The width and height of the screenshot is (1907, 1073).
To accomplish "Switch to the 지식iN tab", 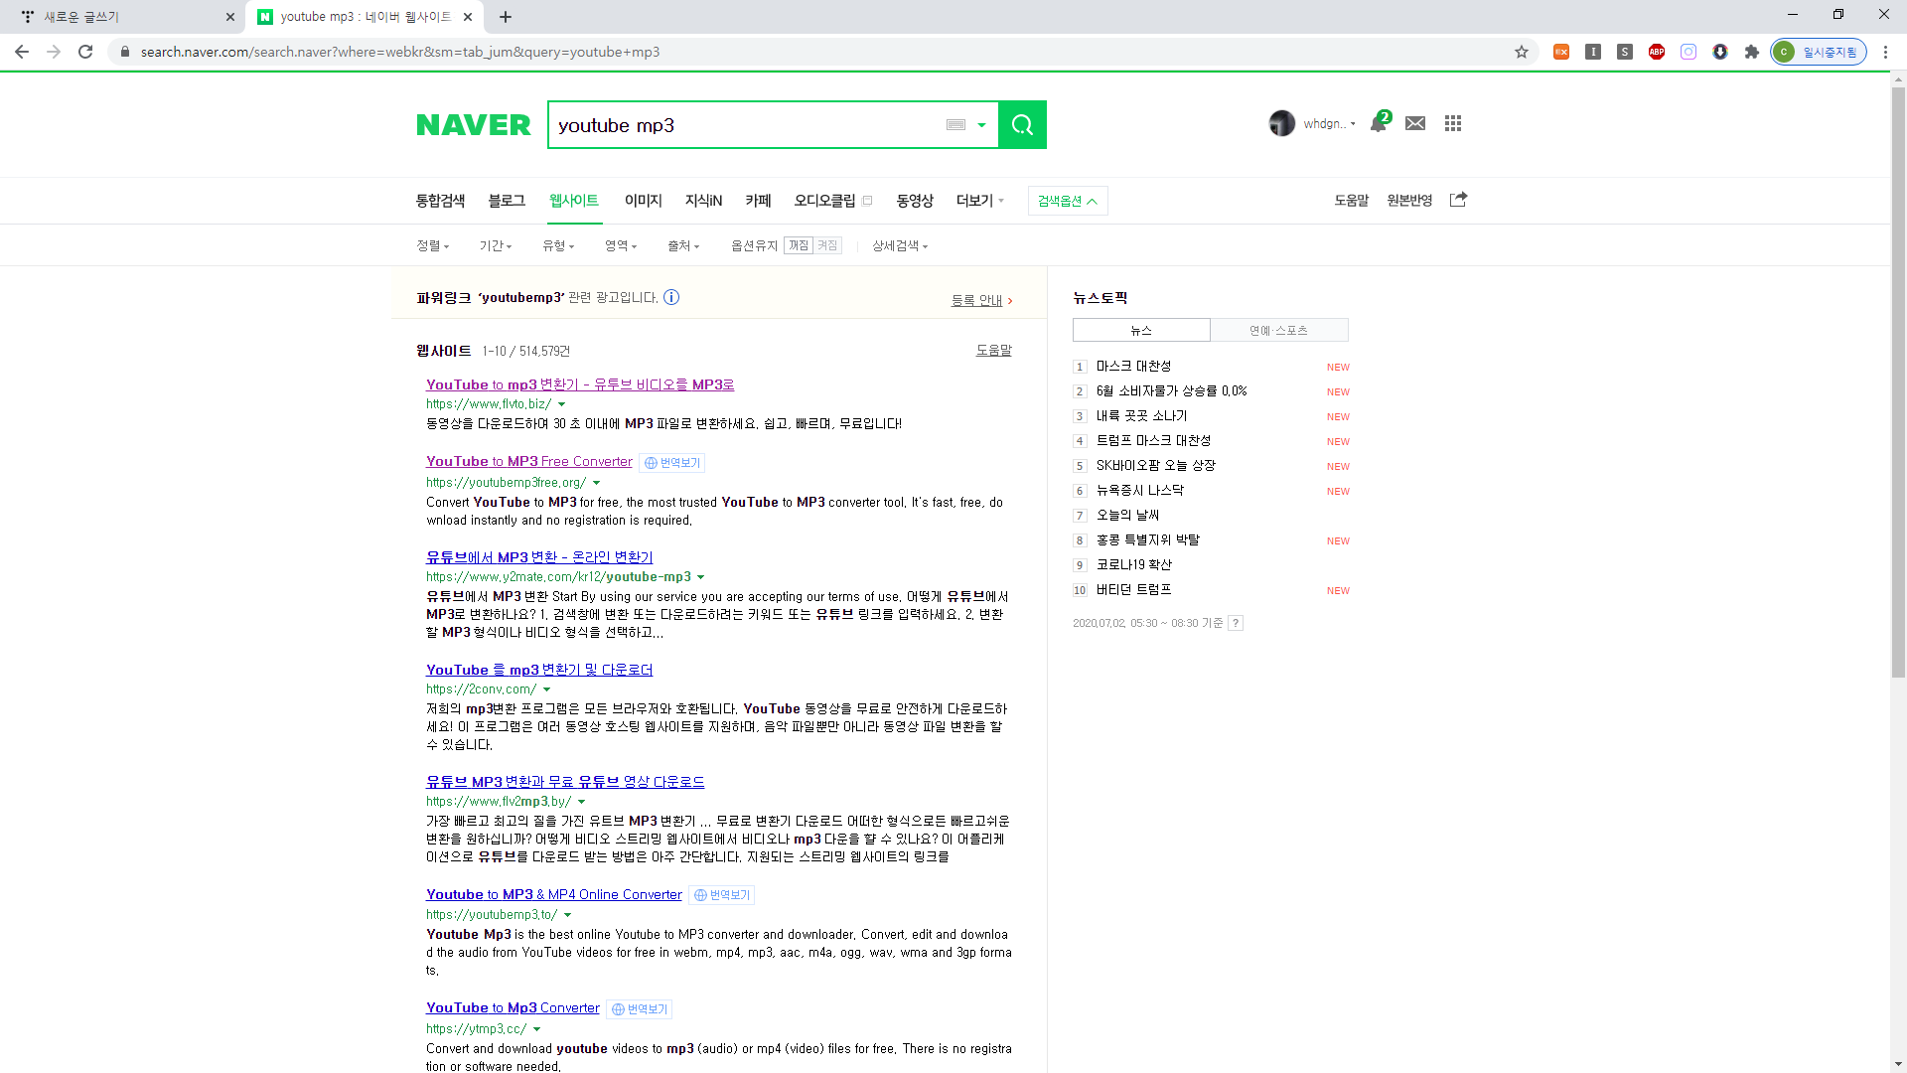I will click(703, 201).
